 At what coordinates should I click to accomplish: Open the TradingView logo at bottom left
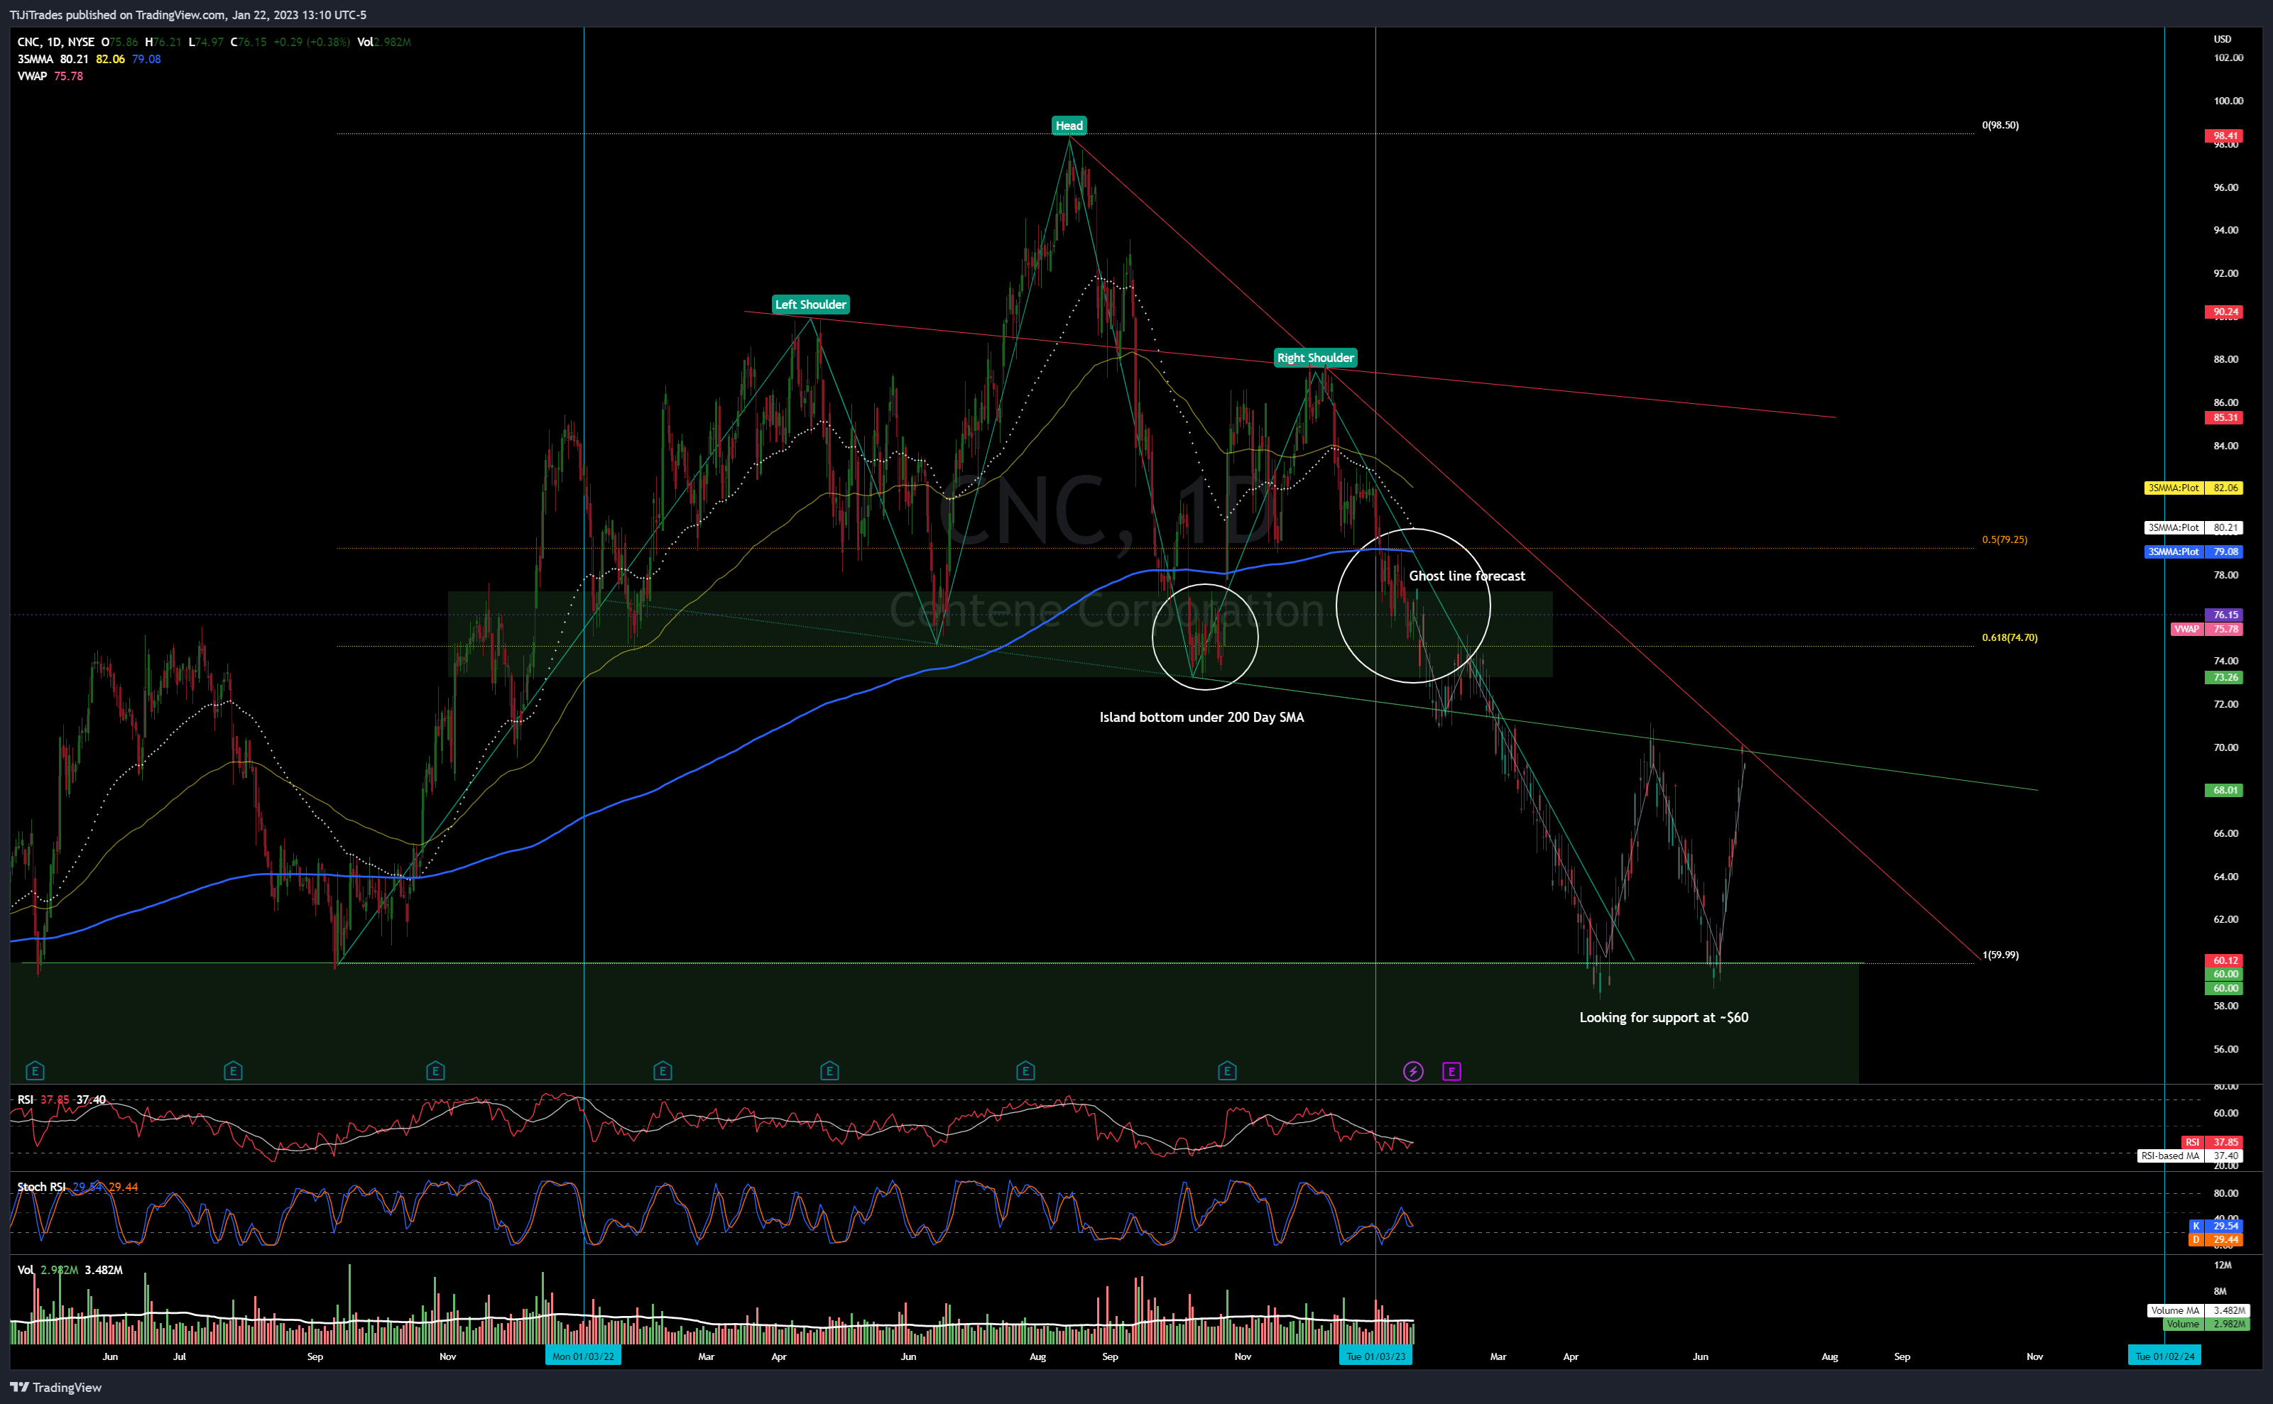point(55,1387)
